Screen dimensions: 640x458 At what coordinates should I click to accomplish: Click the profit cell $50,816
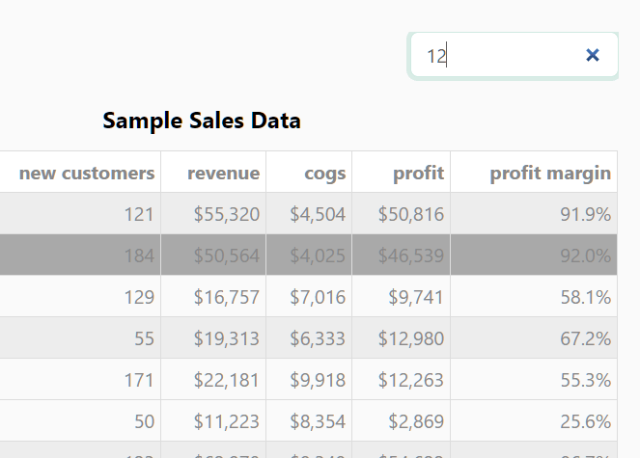point(410,214)
